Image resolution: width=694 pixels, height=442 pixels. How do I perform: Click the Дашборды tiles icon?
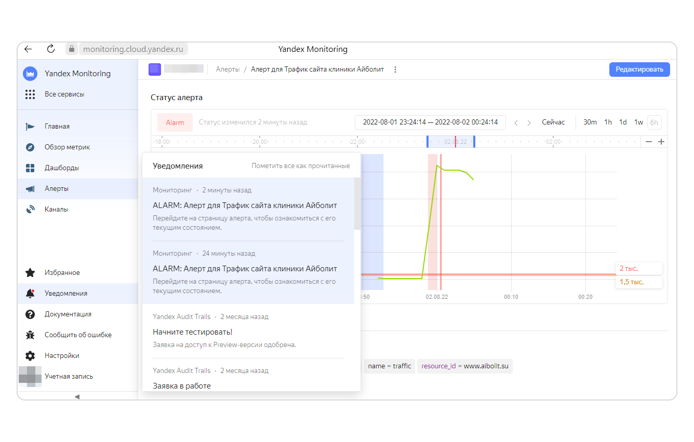[30, 168]
